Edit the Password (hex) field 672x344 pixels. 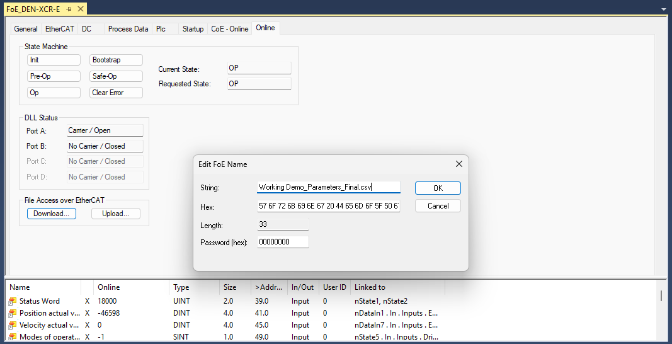283,242
